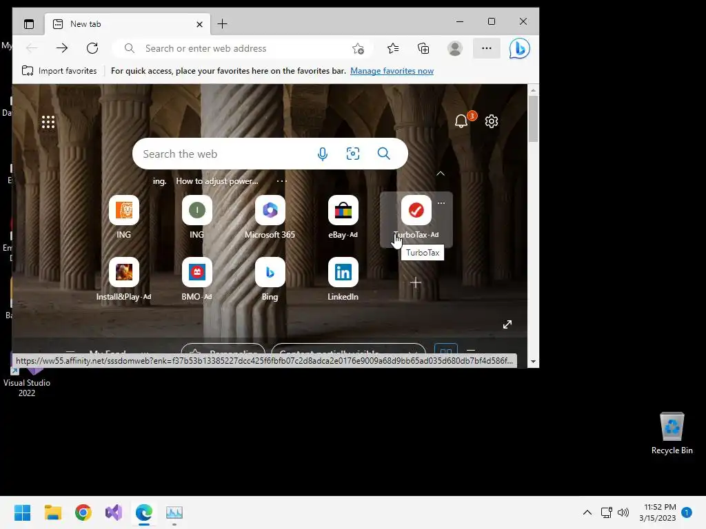706x529 pixels.
Task: Start voice search with microphone icon
Action: click(323, 154)
